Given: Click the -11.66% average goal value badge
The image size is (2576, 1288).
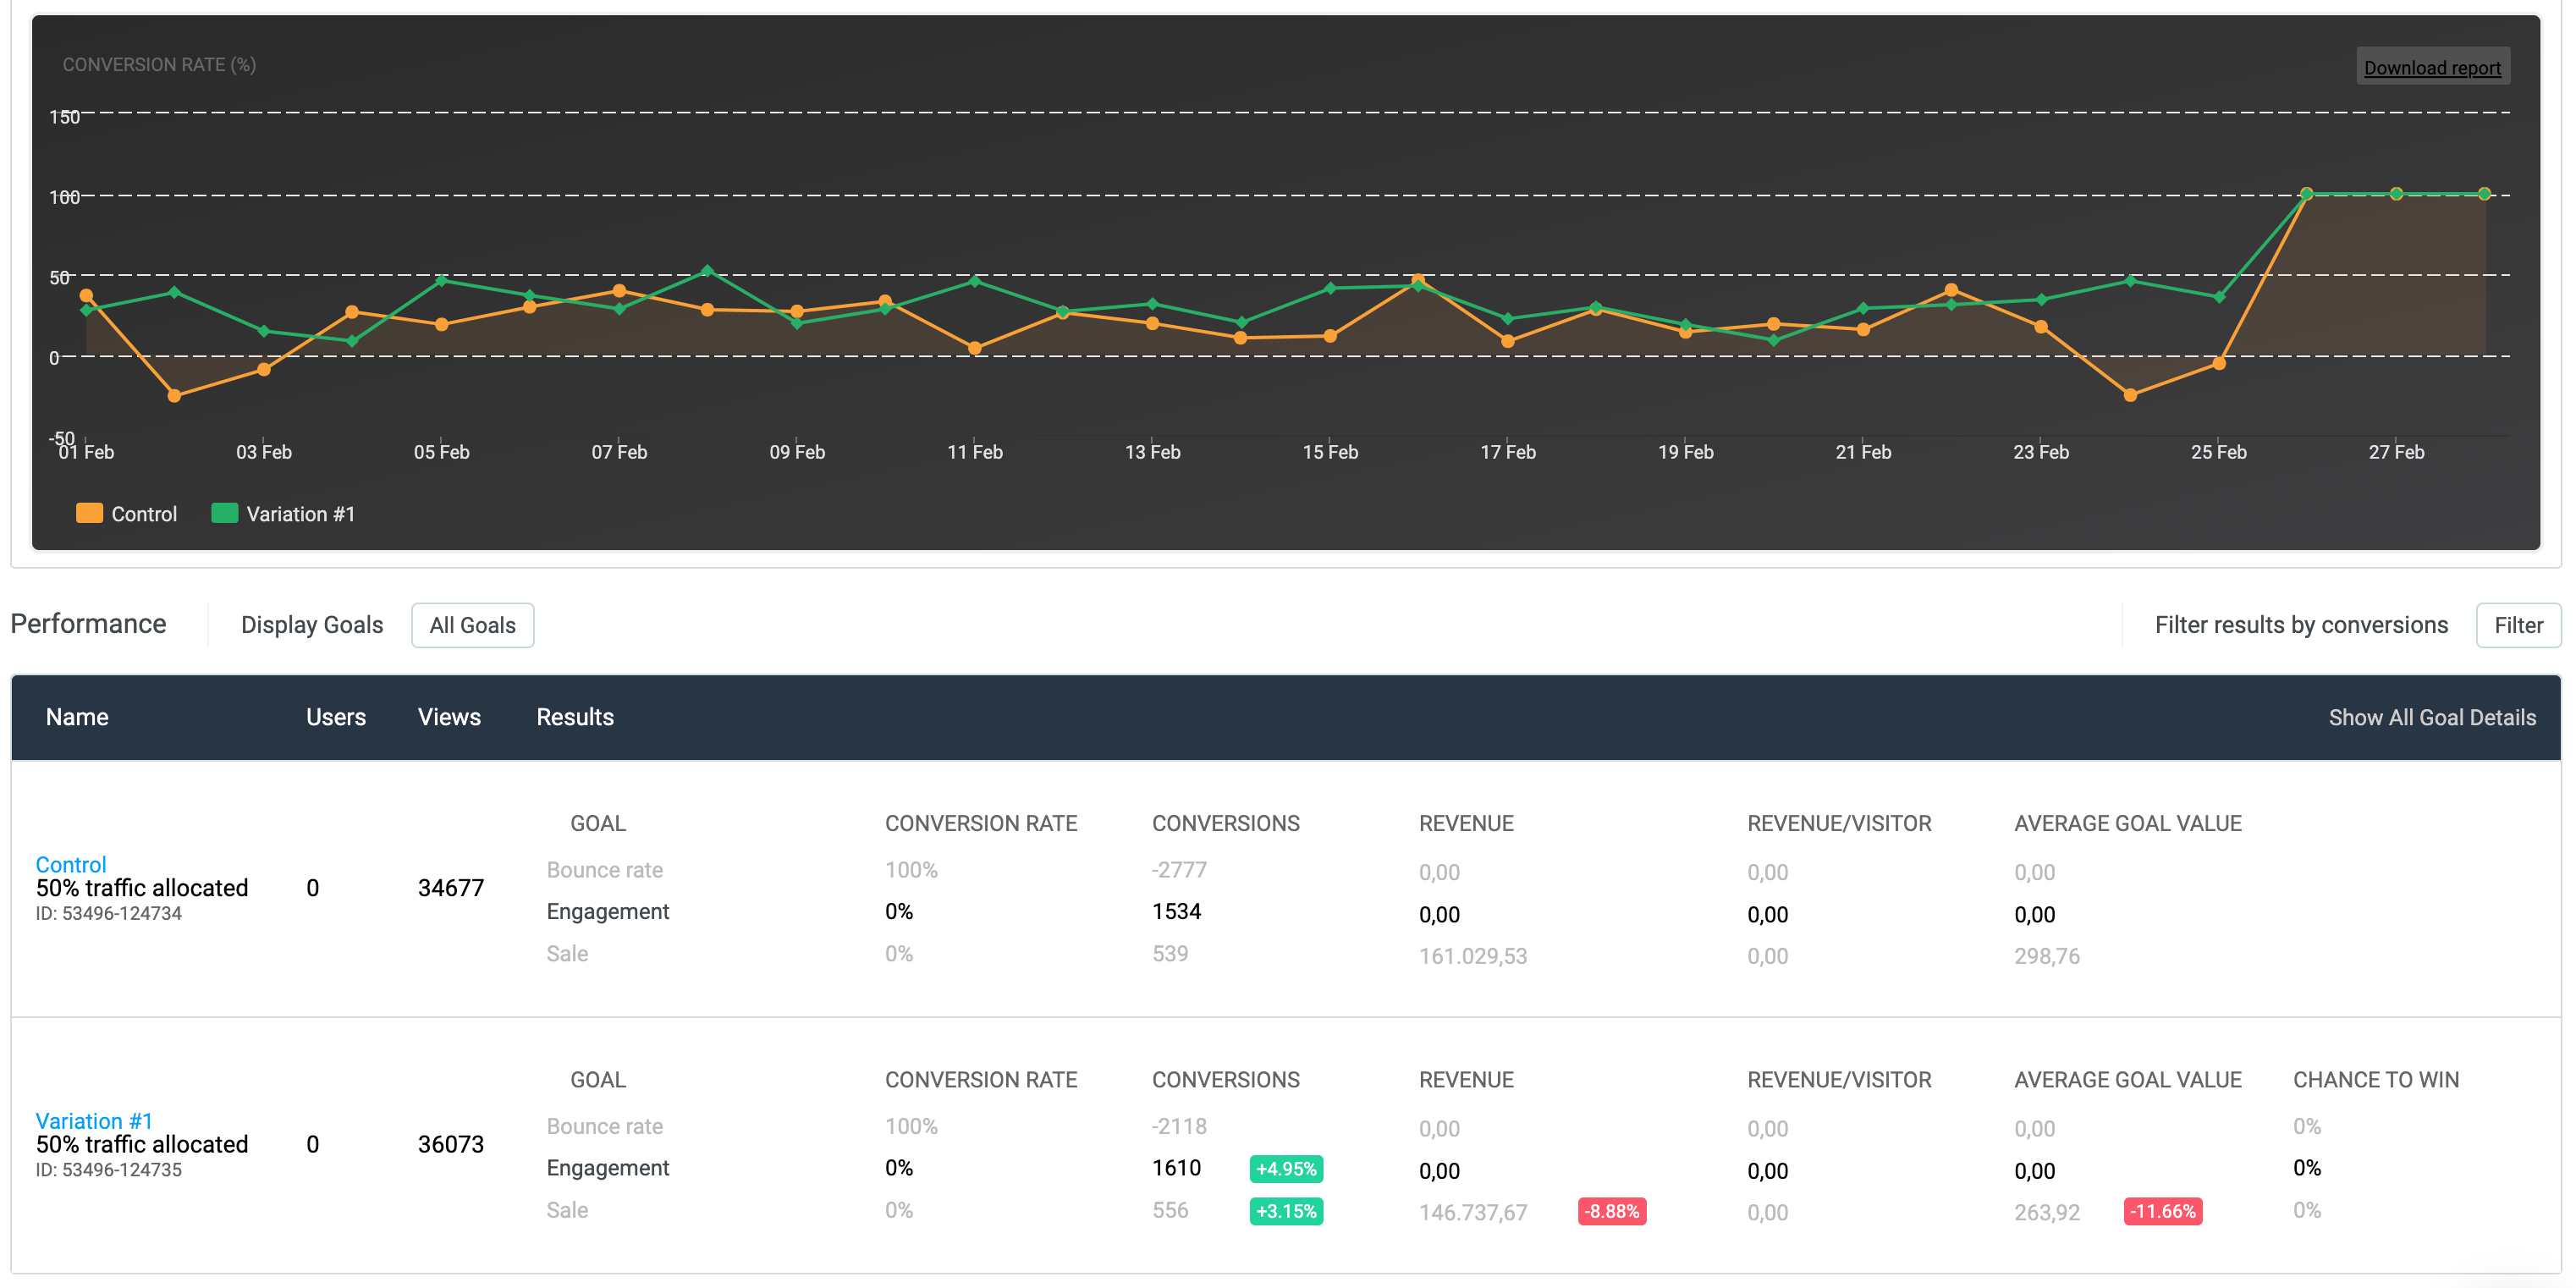Looking at the screenshot, I should 2162,1211.
